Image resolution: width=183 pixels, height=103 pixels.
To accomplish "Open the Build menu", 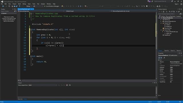I will click(x=19, y=4).
